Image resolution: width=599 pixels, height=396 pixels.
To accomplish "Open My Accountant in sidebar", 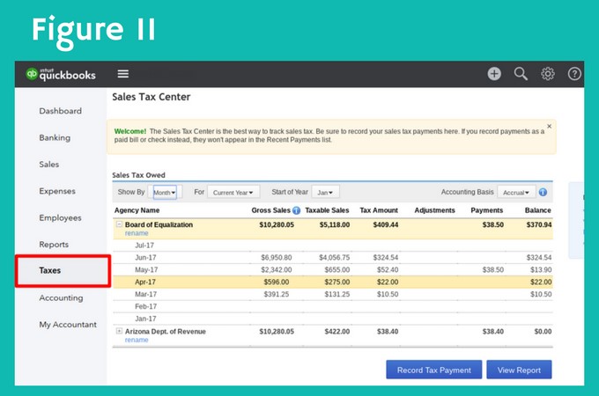I will 68,325.
